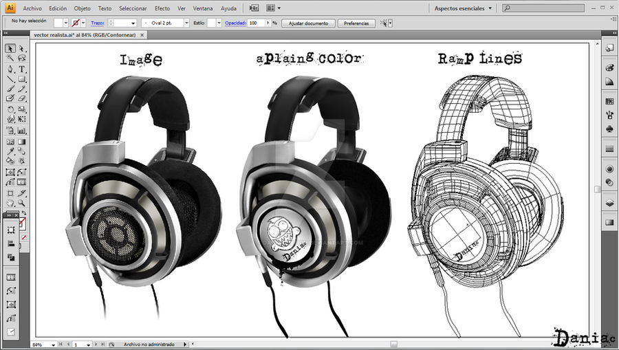619x350 pixels.
Task: Swap fill and stroke arrows
Action: (x=24, y=213)
